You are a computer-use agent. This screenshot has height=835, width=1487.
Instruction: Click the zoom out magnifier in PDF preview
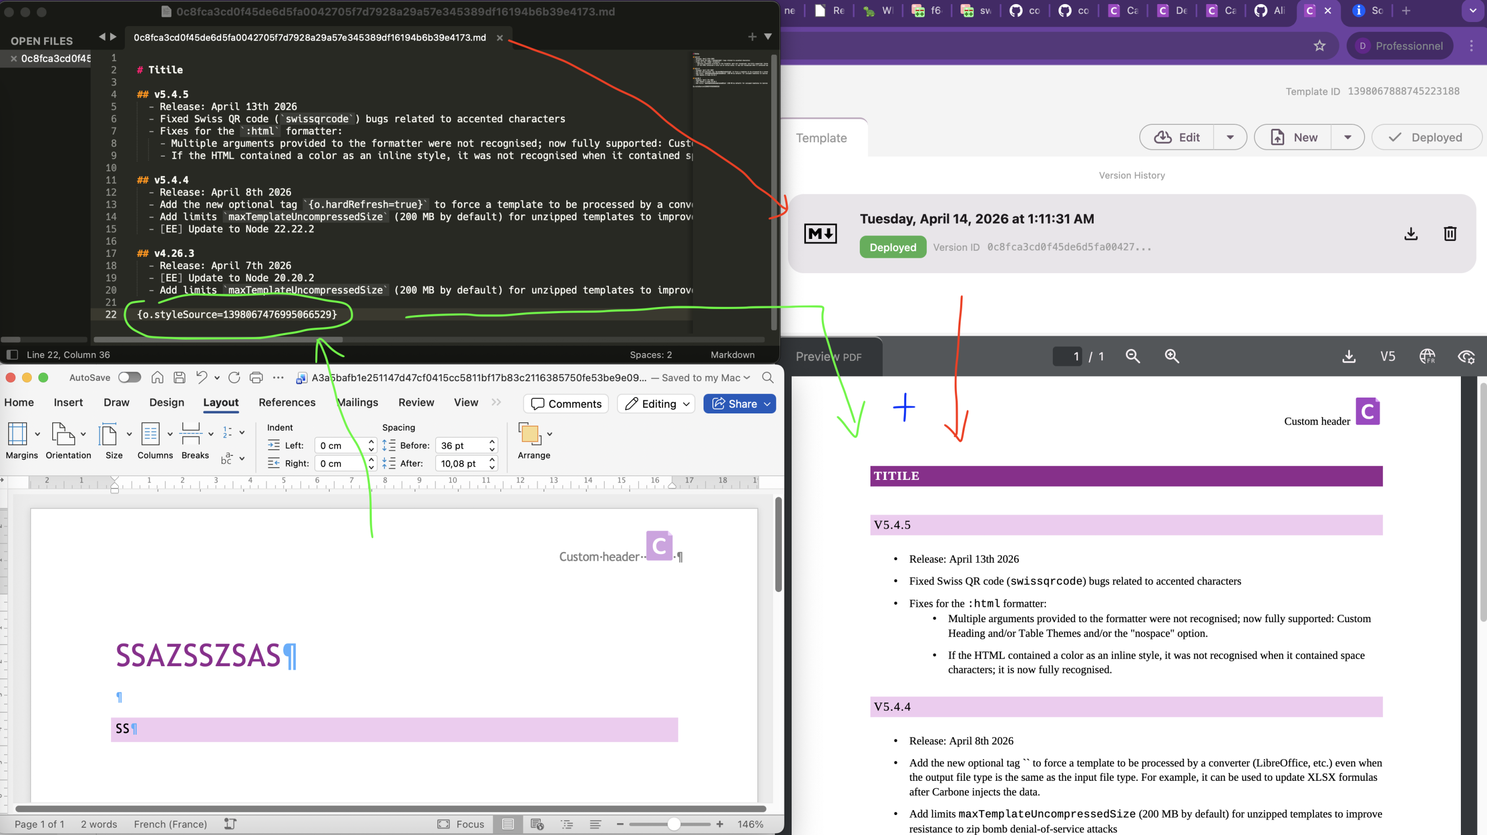point(1133,356)
